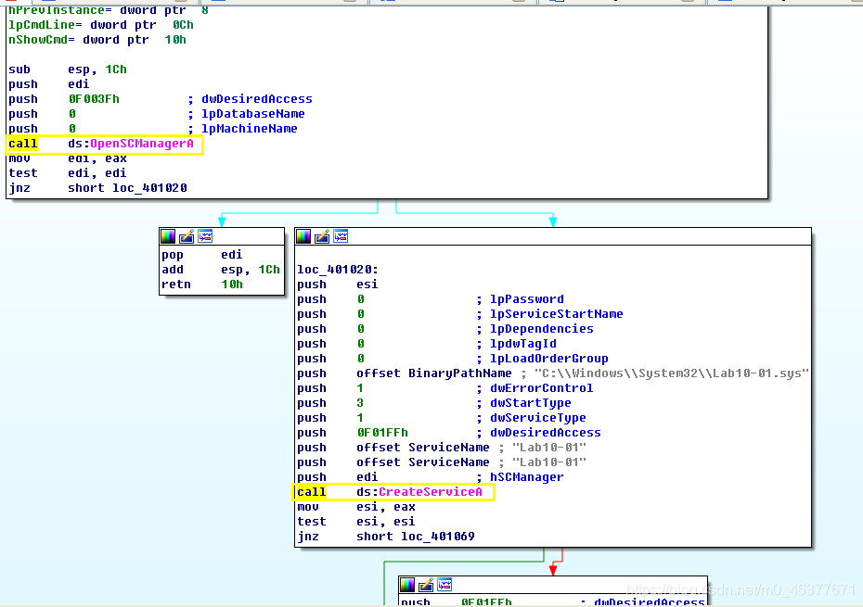Click the 'test edi, edi' instruction

tap(67, 173)
